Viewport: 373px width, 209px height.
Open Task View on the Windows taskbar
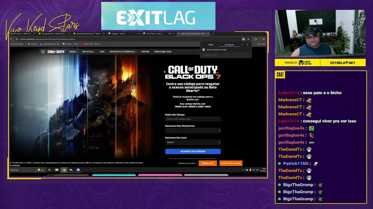[x=49, y=170]
